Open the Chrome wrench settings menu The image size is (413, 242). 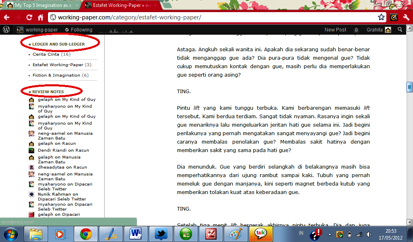(406, 17)
